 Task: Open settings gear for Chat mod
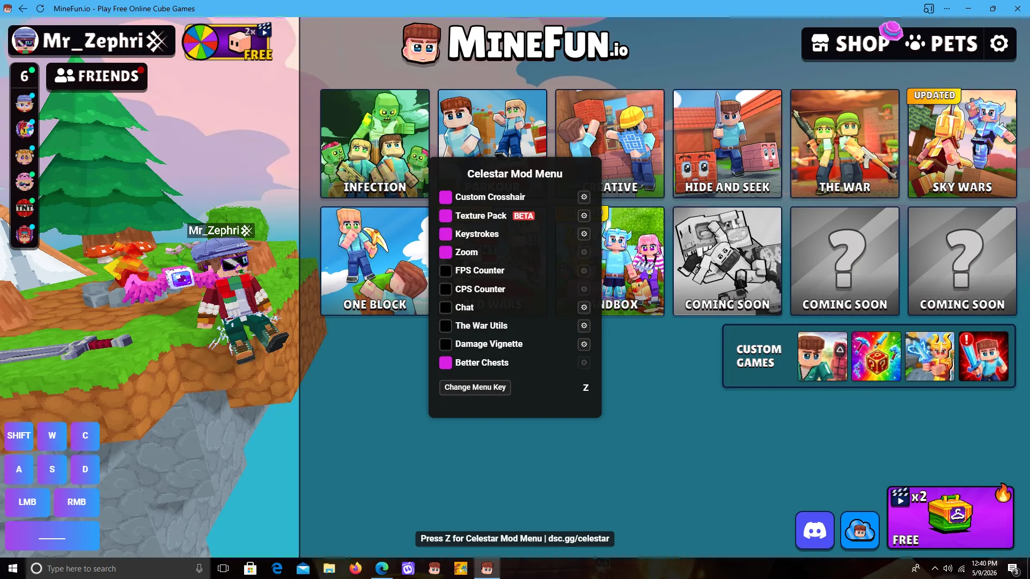584,307
